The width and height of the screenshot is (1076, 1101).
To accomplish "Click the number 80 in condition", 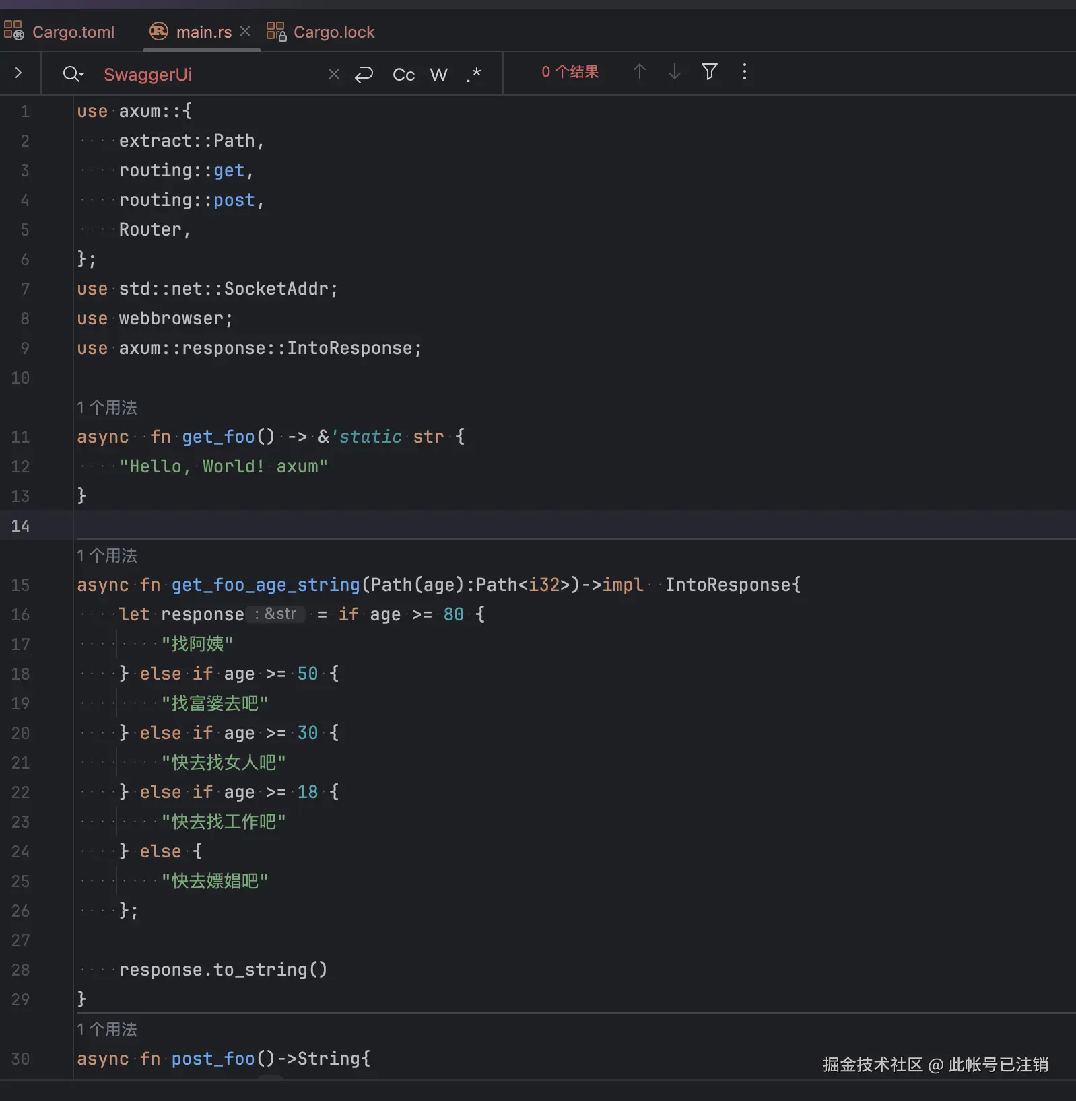I will coord(454,614).
